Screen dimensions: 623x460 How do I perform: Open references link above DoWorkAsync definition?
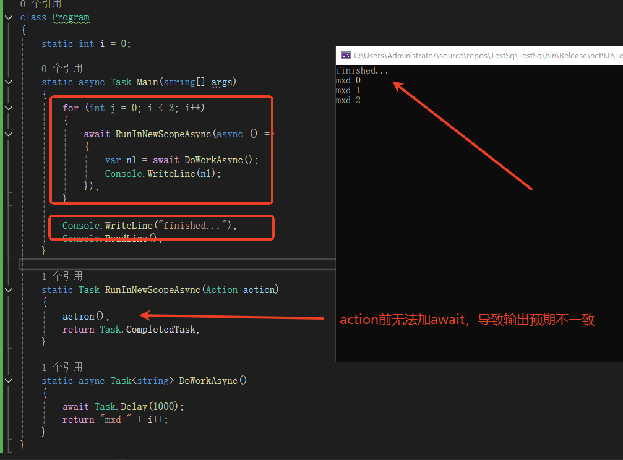coord(62,367)
